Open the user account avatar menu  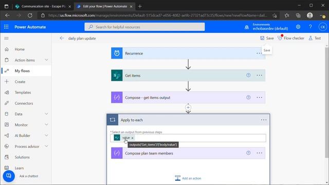(322, 27)
